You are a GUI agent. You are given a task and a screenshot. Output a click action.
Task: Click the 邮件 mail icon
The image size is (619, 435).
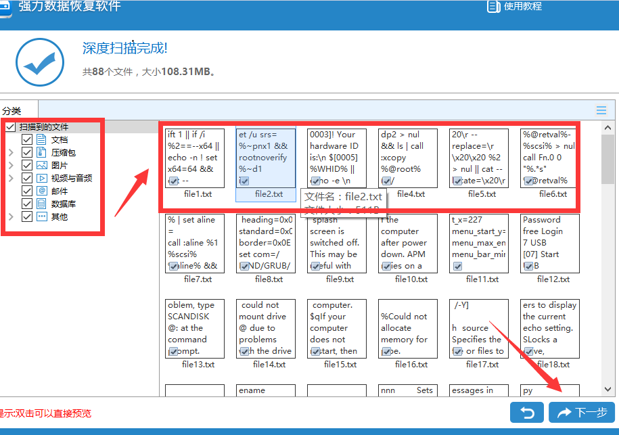[x=41, y=191]
